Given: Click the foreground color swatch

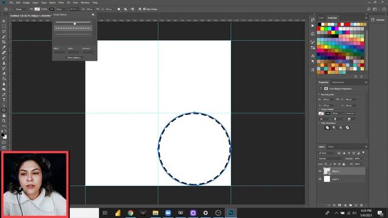Looking at the screenshot, I should point(2,135).
